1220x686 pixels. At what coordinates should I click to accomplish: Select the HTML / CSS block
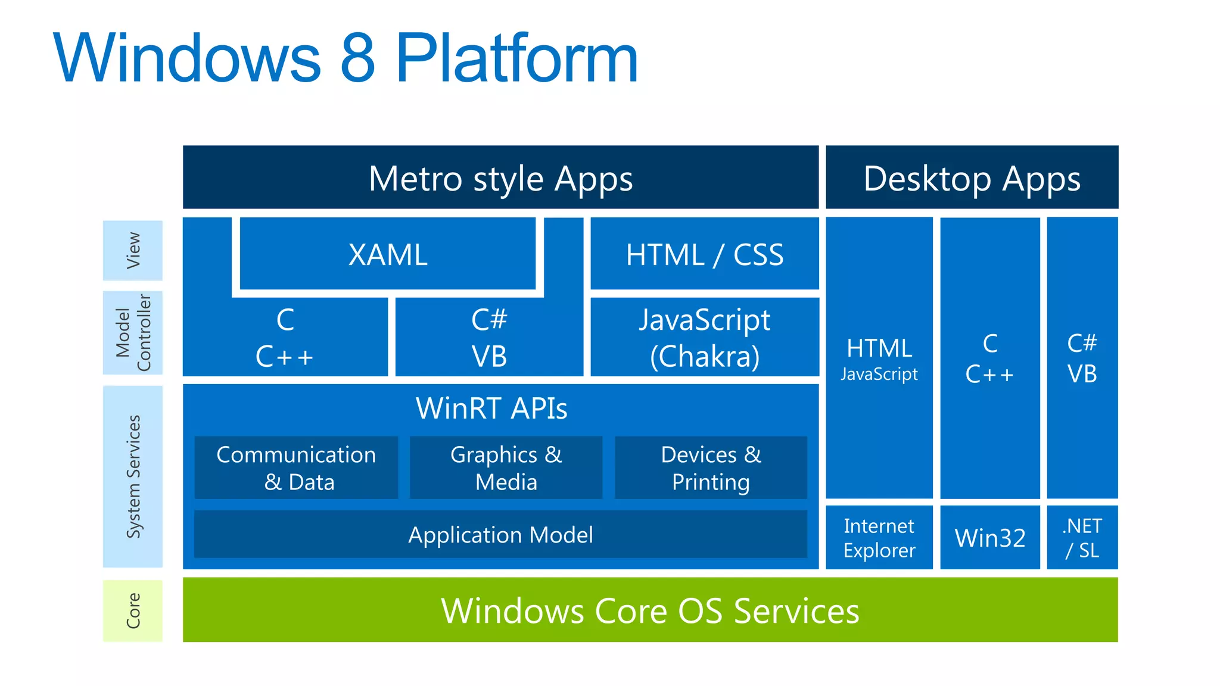pos(704,254)
